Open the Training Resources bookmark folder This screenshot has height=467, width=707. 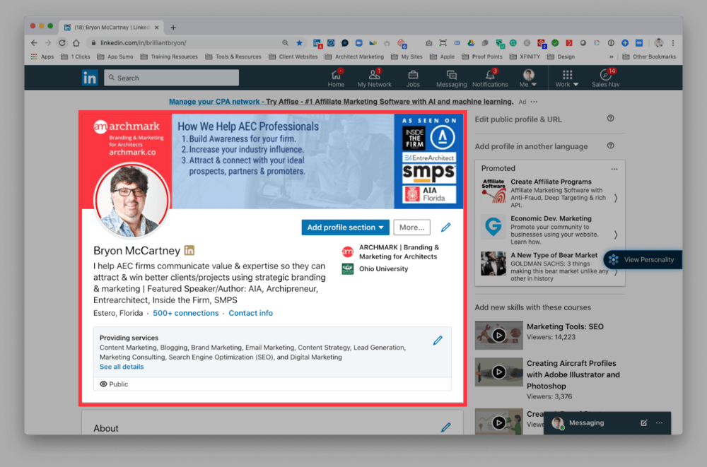(x=169, y=57)
